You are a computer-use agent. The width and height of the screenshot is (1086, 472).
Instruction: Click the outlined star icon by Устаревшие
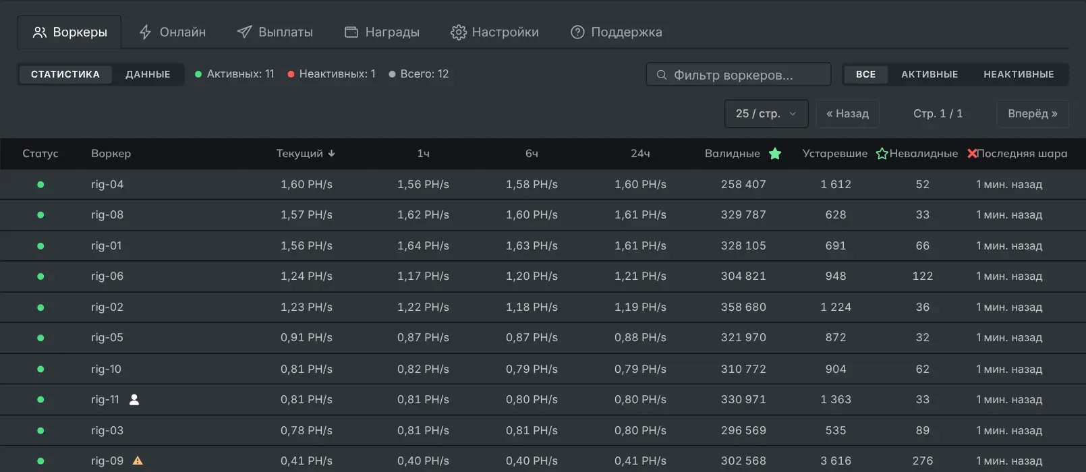882,154
